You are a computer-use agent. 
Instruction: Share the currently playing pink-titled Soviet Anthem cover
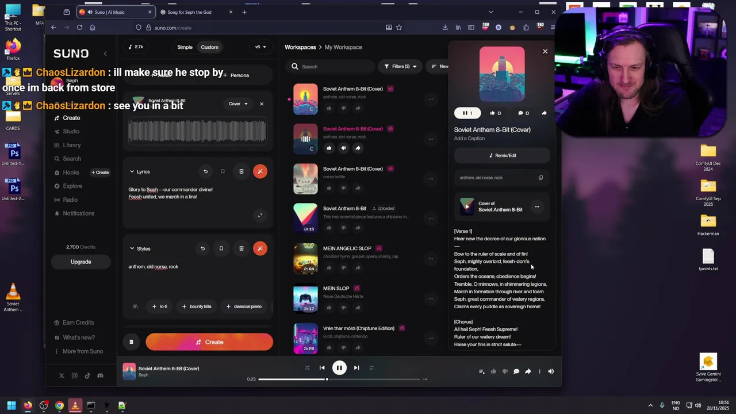click(x=358, y=148)
